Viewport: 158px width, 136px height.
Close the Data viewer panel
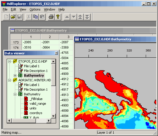point(56,53)
